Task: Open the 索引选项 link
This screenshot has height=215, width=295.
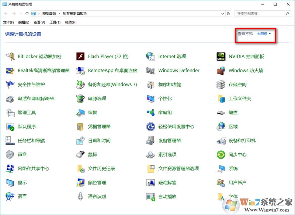Action: (x=167, y=155)
